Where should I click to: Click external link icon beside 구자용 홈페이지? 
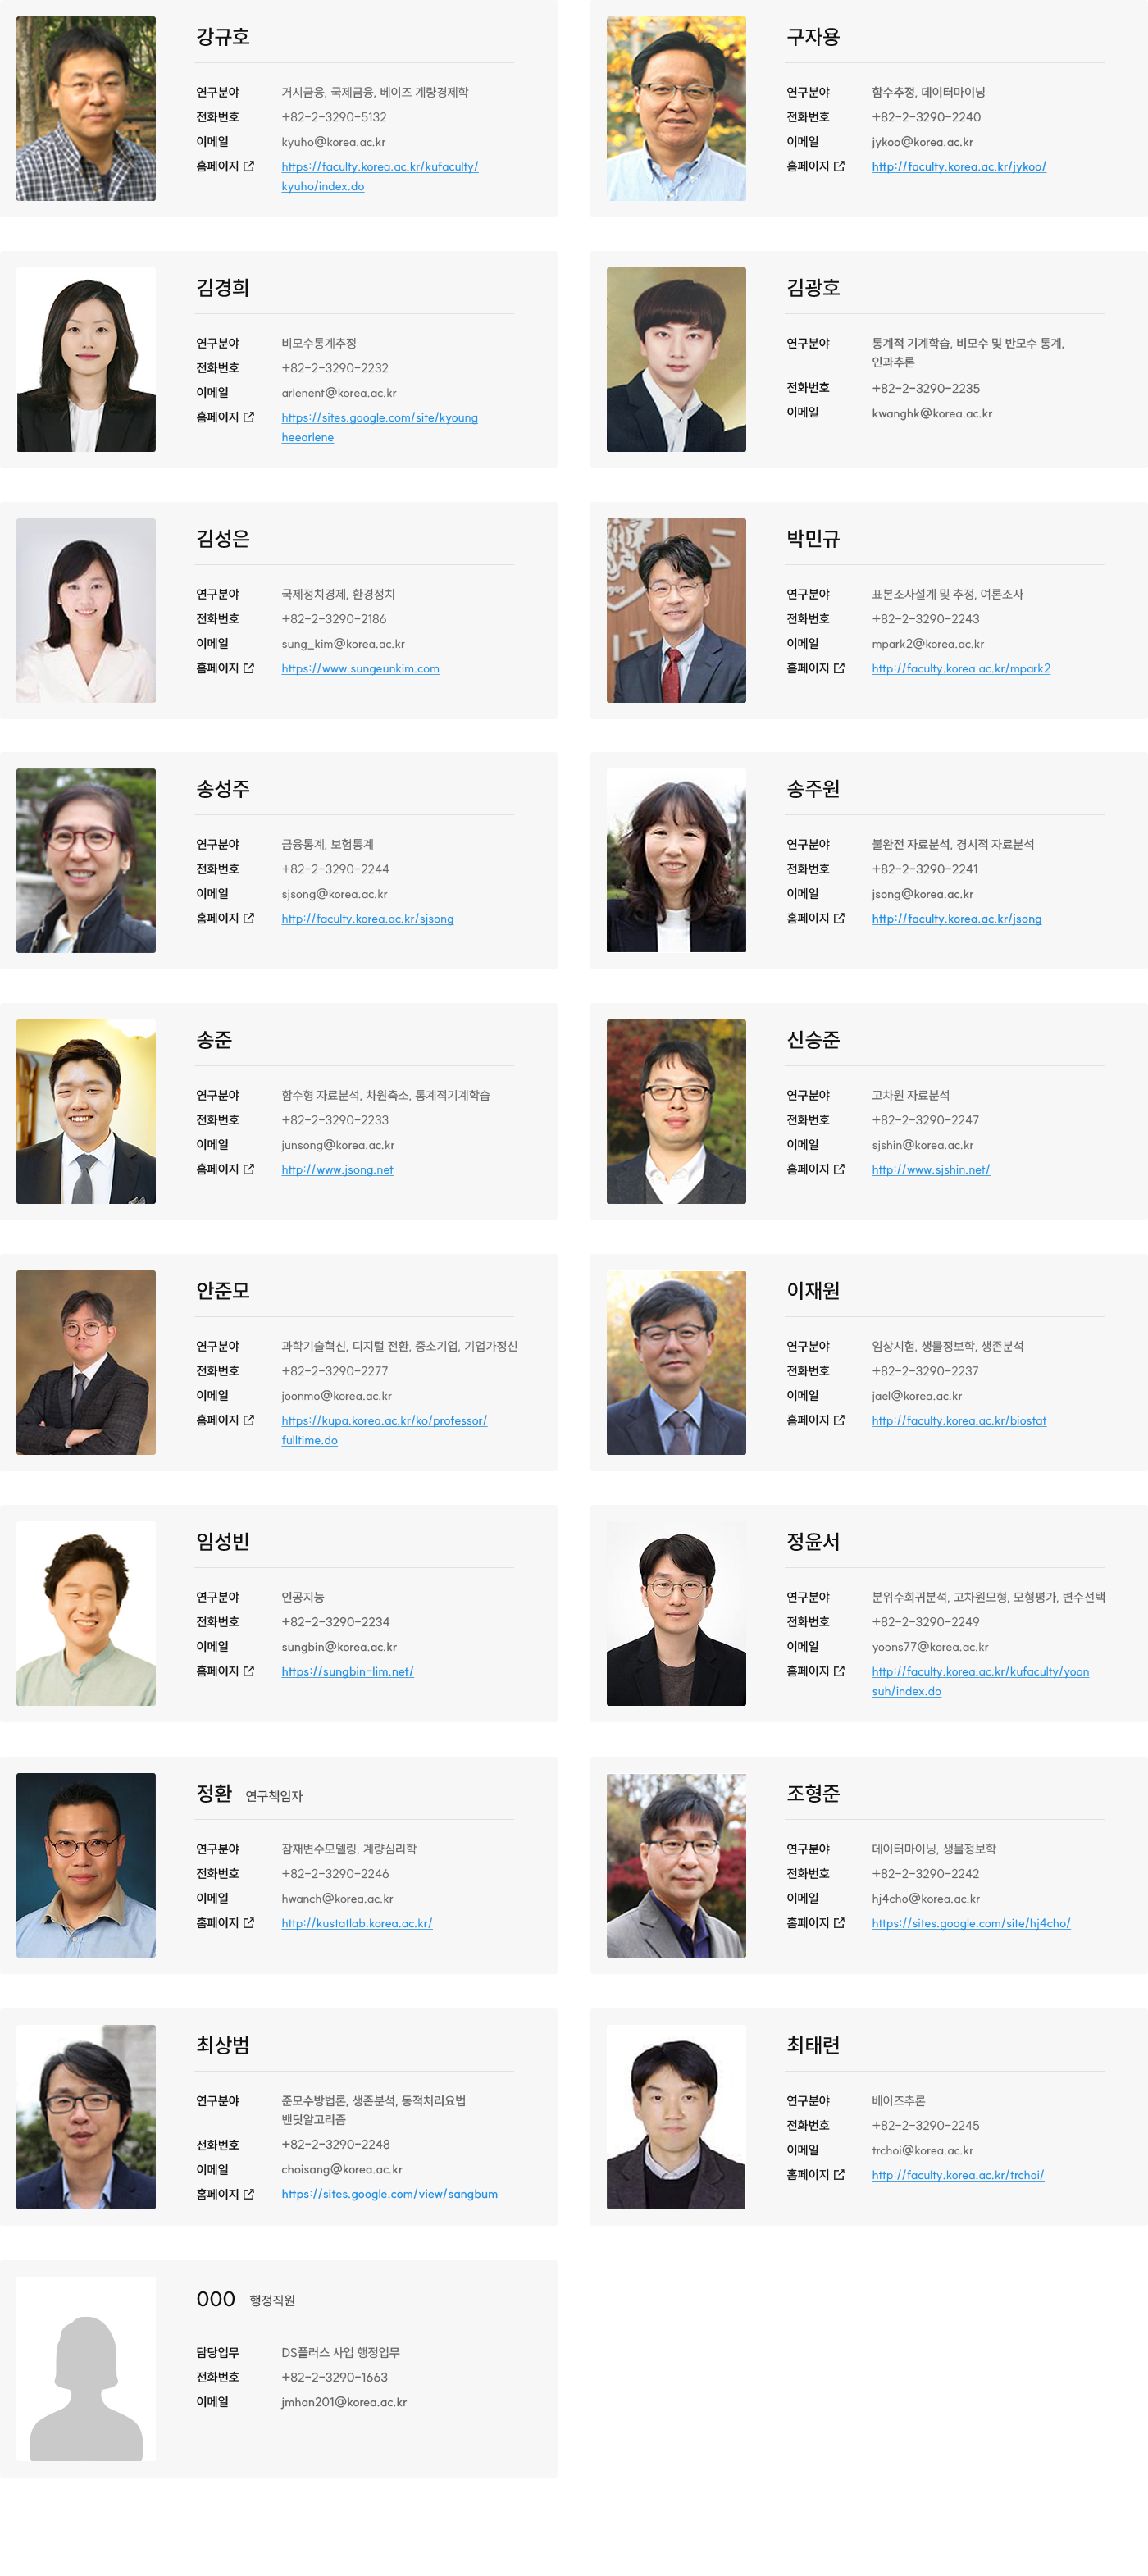(839, 166)
